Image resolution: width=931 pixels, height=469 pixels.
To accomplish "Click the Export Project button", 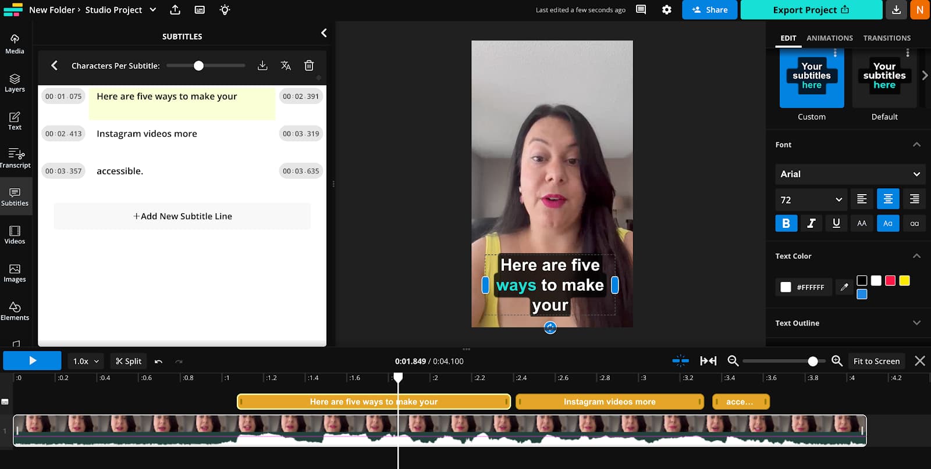I will tap(811, 10).
